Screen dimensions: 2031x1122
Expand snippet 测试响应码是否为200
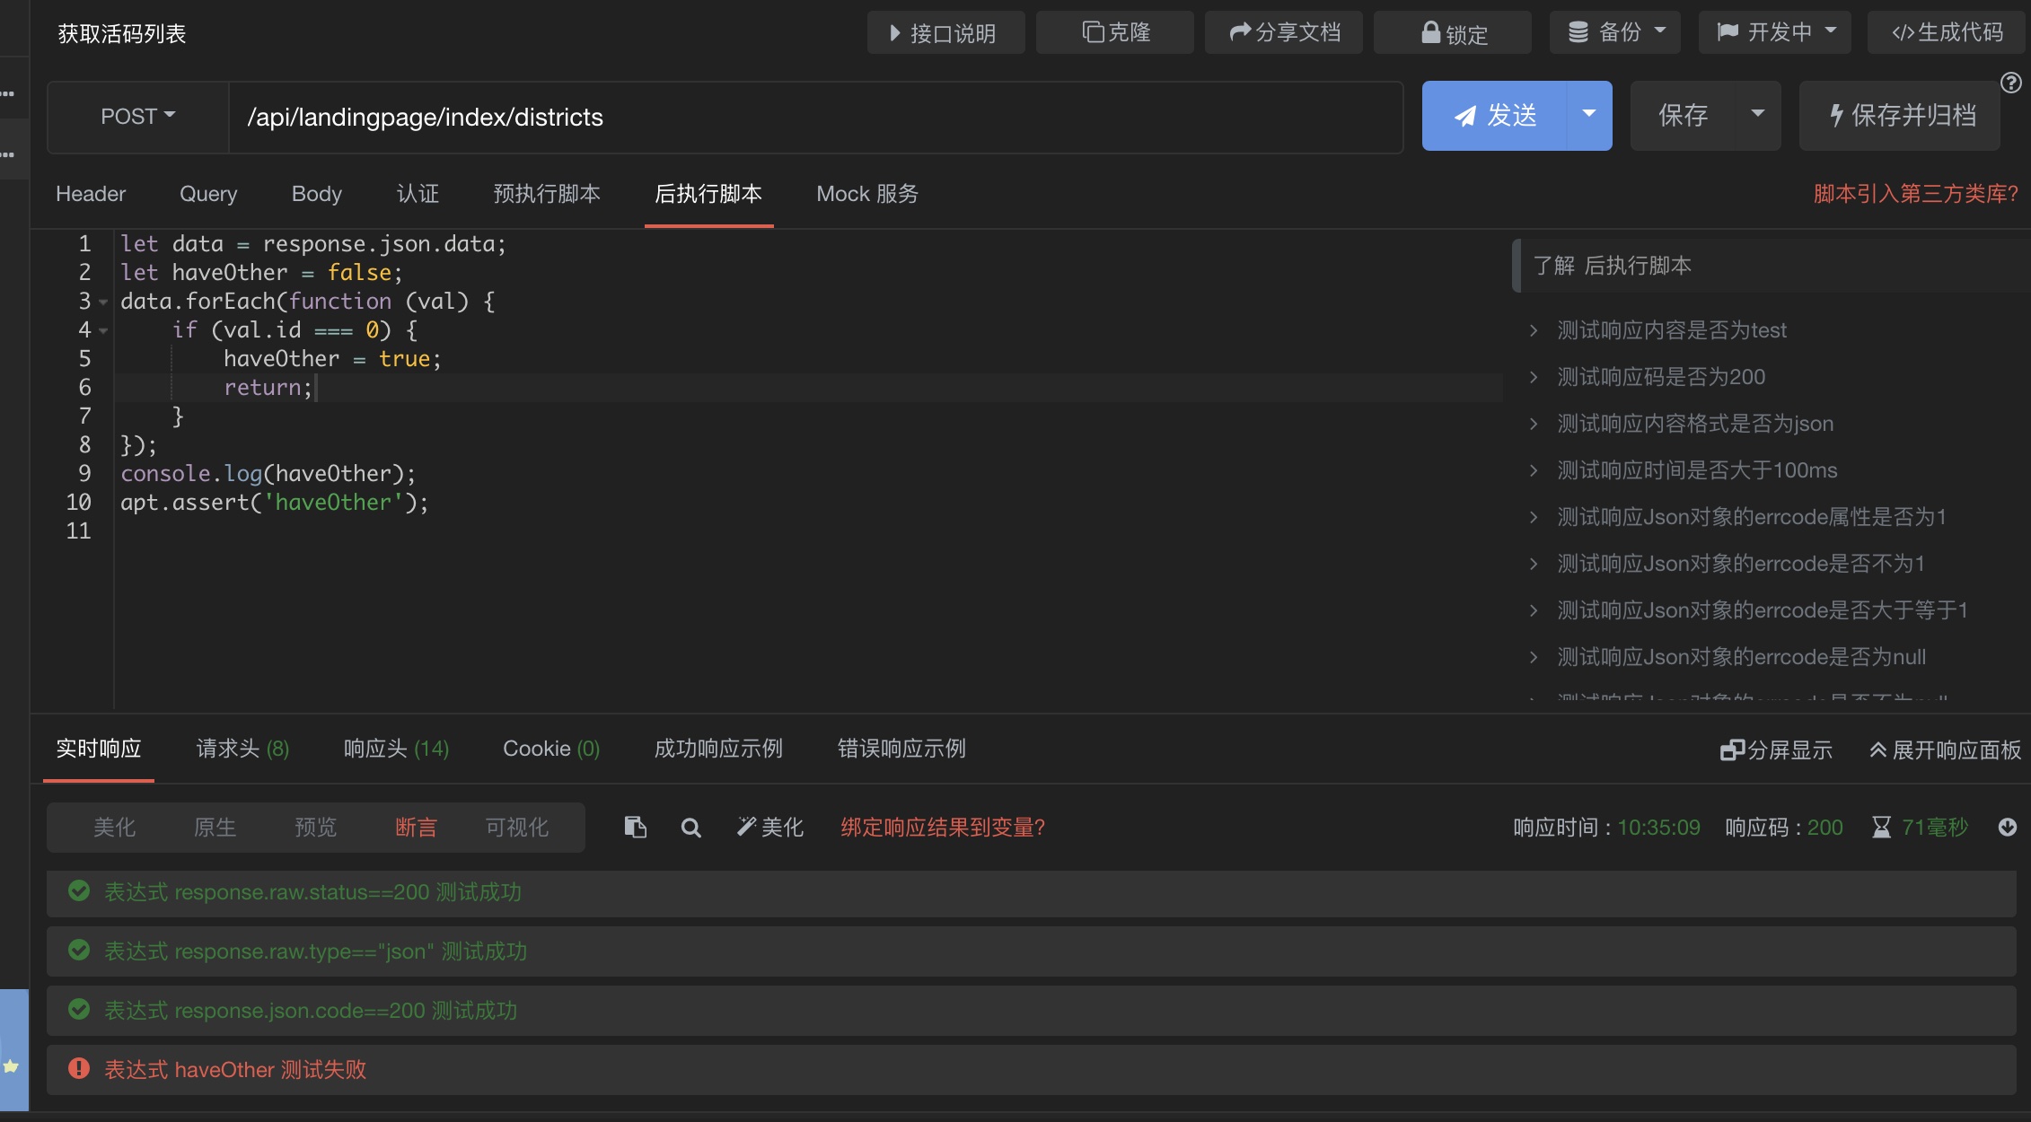[x=1660, y=377]
